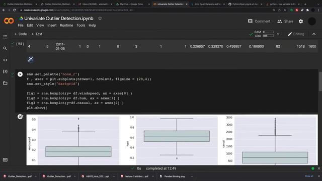Open the table of contents sidebar icon
The height and width of the screenshot is (181, 322).
(5, 37)
